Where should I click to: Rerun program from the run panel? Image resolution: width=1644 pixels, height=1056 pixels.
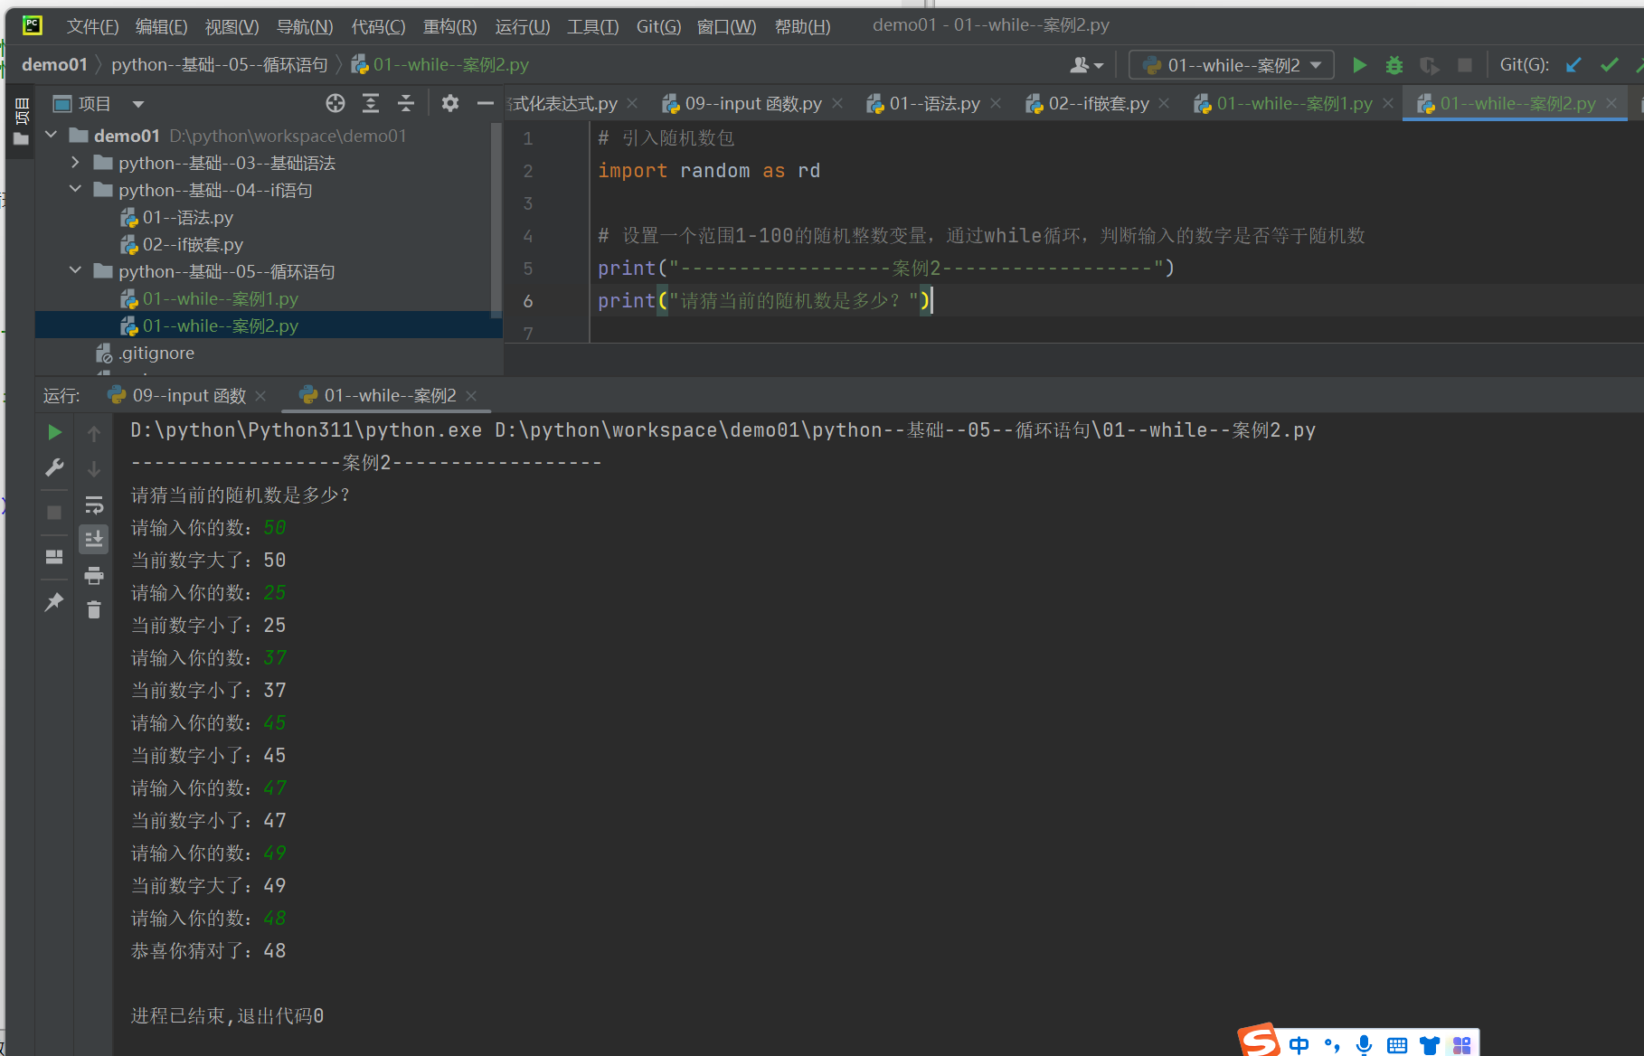click(54, 433)
